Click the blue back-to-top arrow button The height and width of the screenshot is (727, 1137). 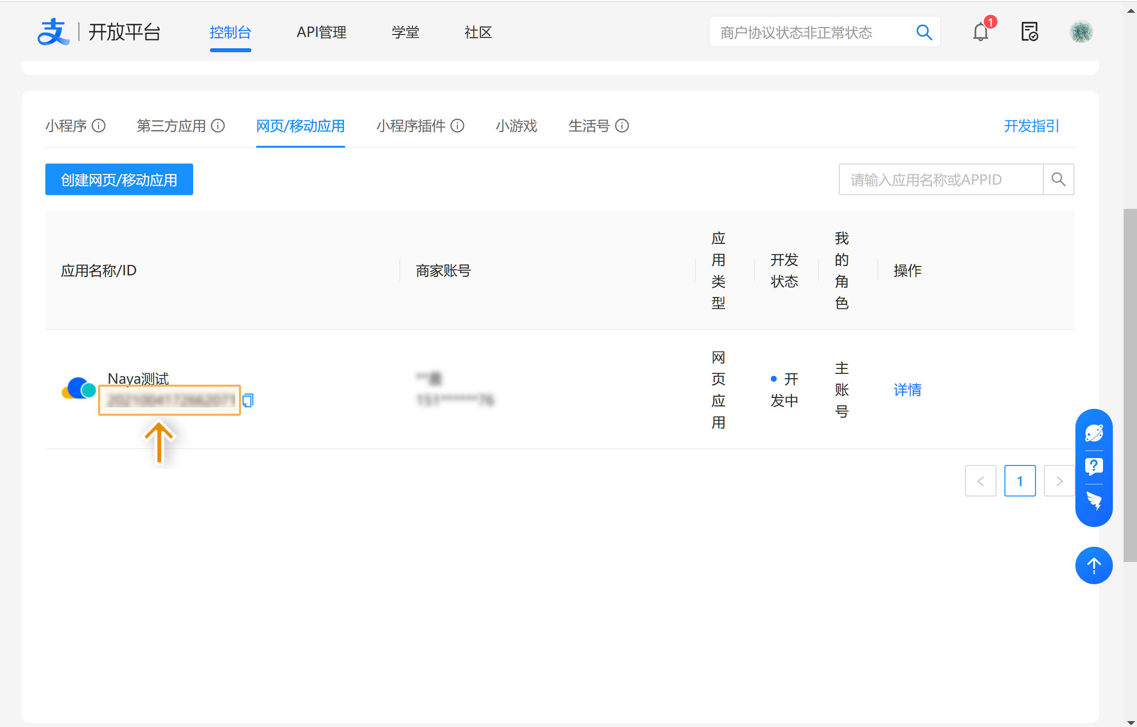pyautogui.click(x=1094, y=565)
